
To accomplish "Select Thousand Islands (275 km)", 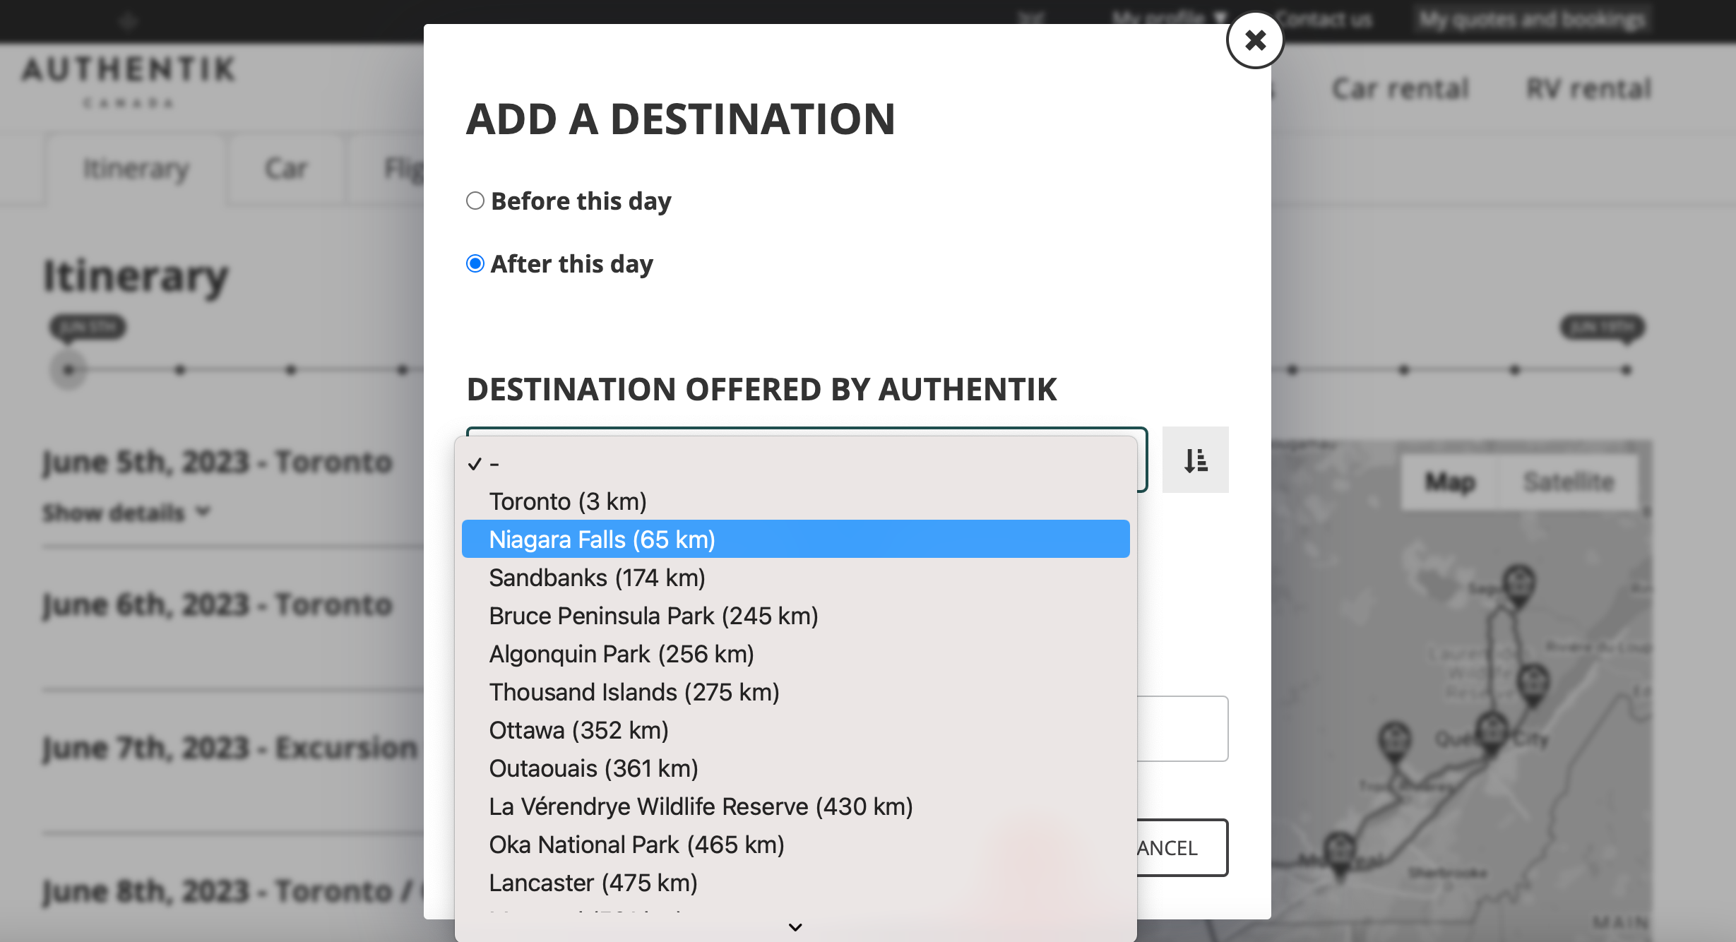I will 796,692.
